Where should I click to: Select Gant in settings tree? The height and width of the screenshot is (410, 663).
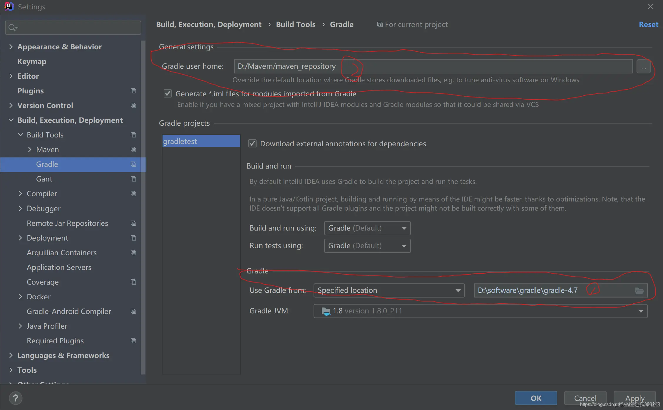pyautogui.click(x=44, y=179)
